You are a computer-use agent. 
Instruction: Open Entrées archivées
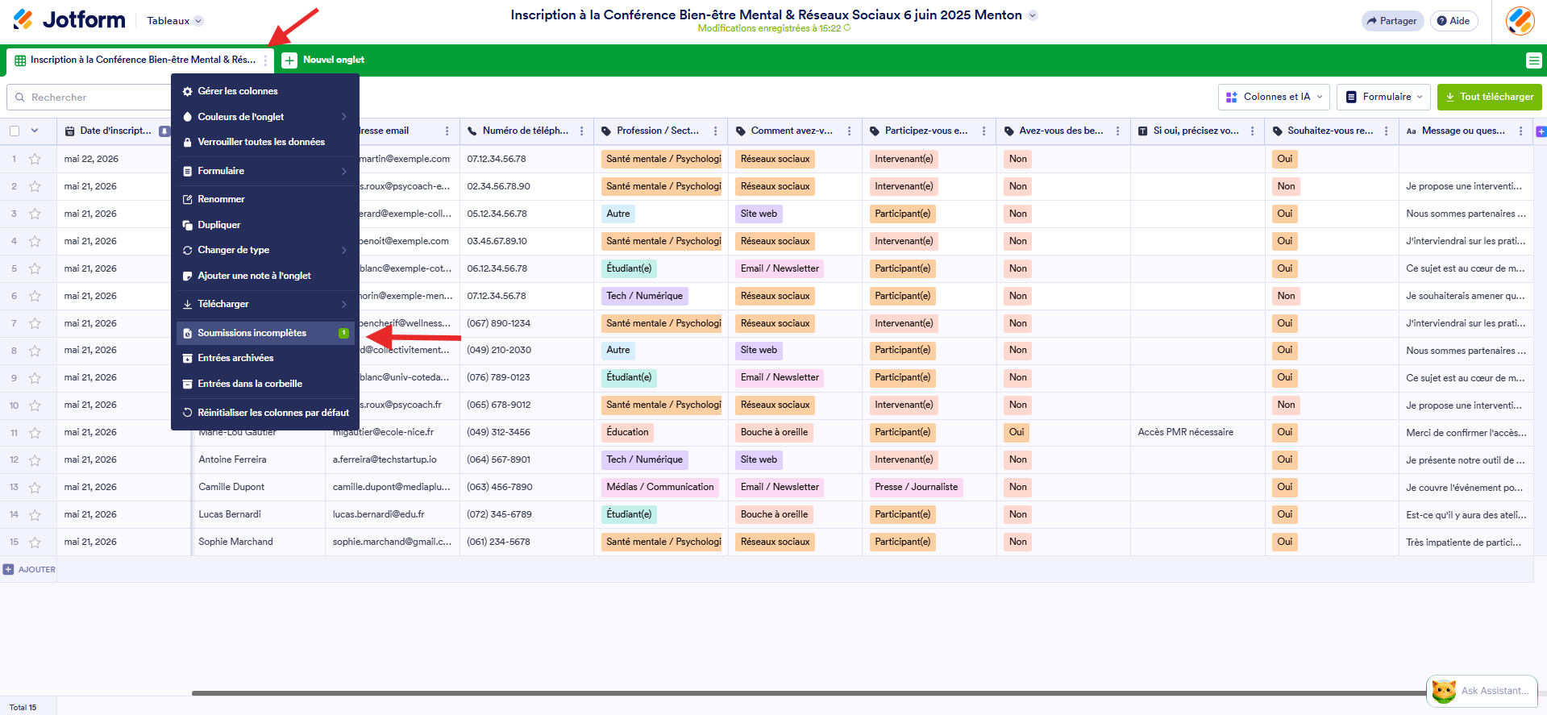[266, 358]
